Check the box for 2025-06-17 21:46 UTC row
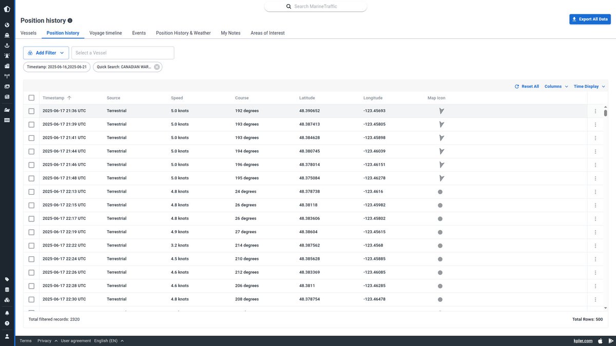The width and height of the screenshot is (616, 346). click(x=31, y=165)
